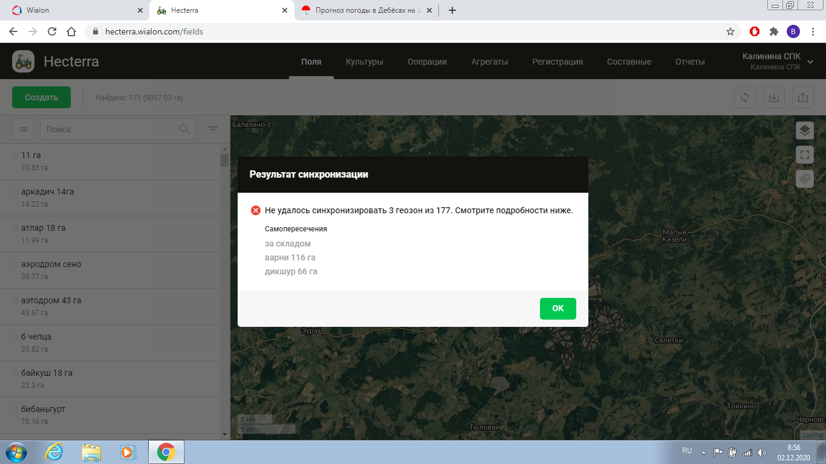Screen dimensions: 826x464
Task: Click the download import icon
Action: (x=774, y=97)
